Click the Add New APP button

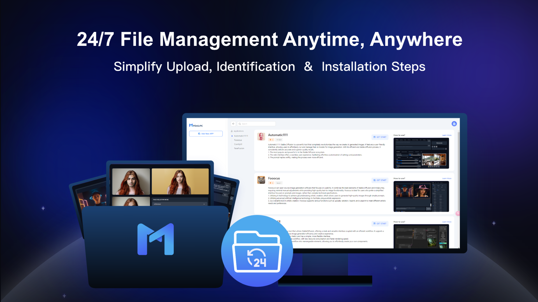tap(206, 134)
